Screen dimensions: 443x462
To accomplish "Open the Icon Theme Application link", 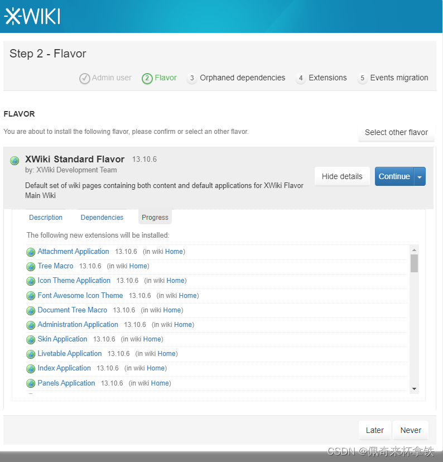I will (x=74, y=281).
